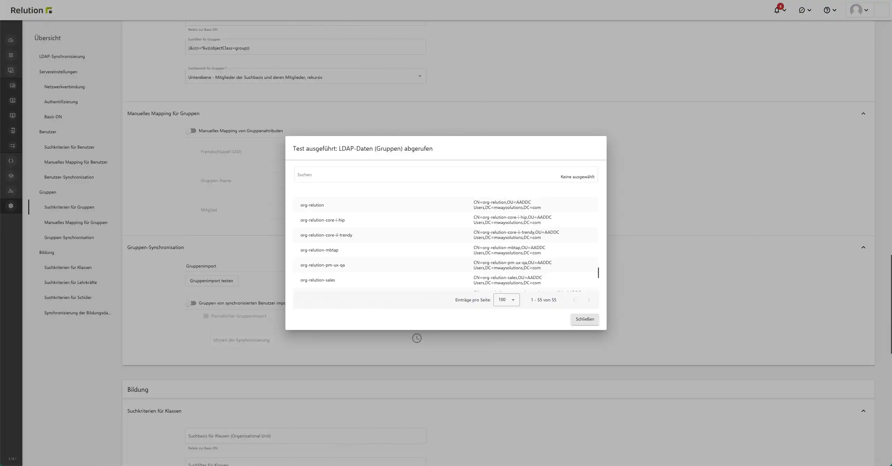The image size is (892, 466).
Task: Click Benutzer heading in overview
Action: click(x=48, y=132)
